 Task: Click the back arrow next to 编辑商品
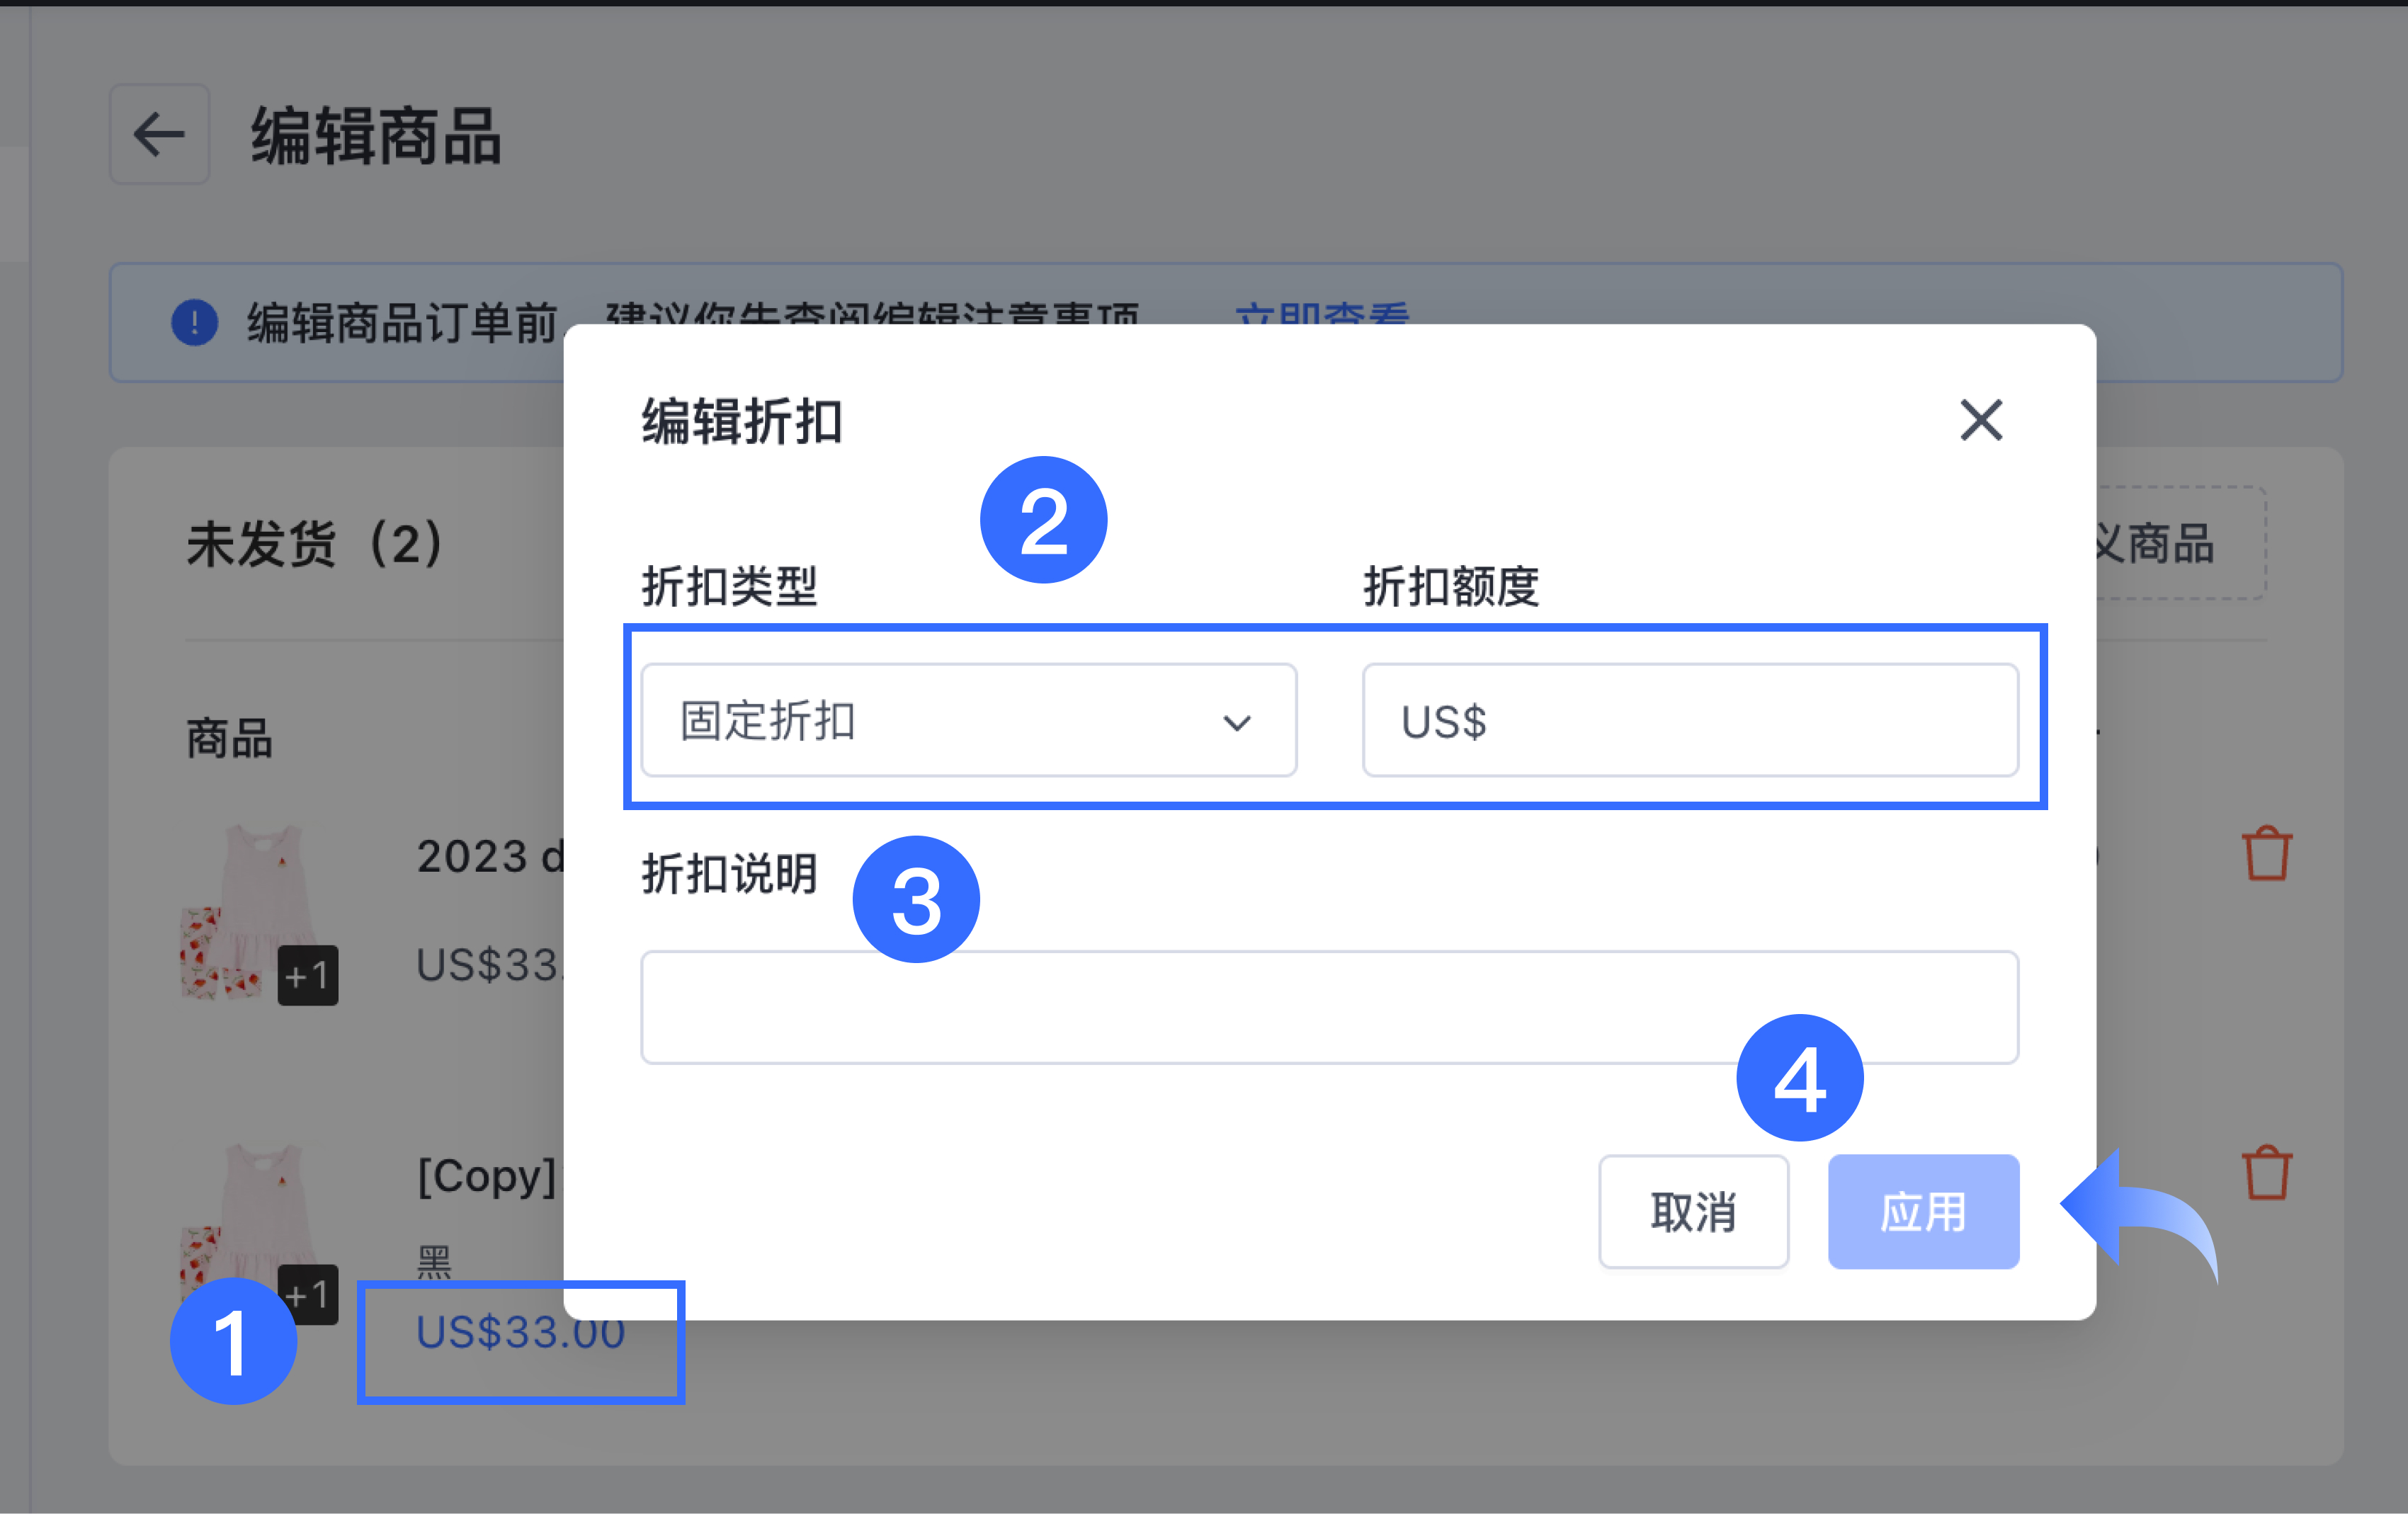click(x=159, y=134)
